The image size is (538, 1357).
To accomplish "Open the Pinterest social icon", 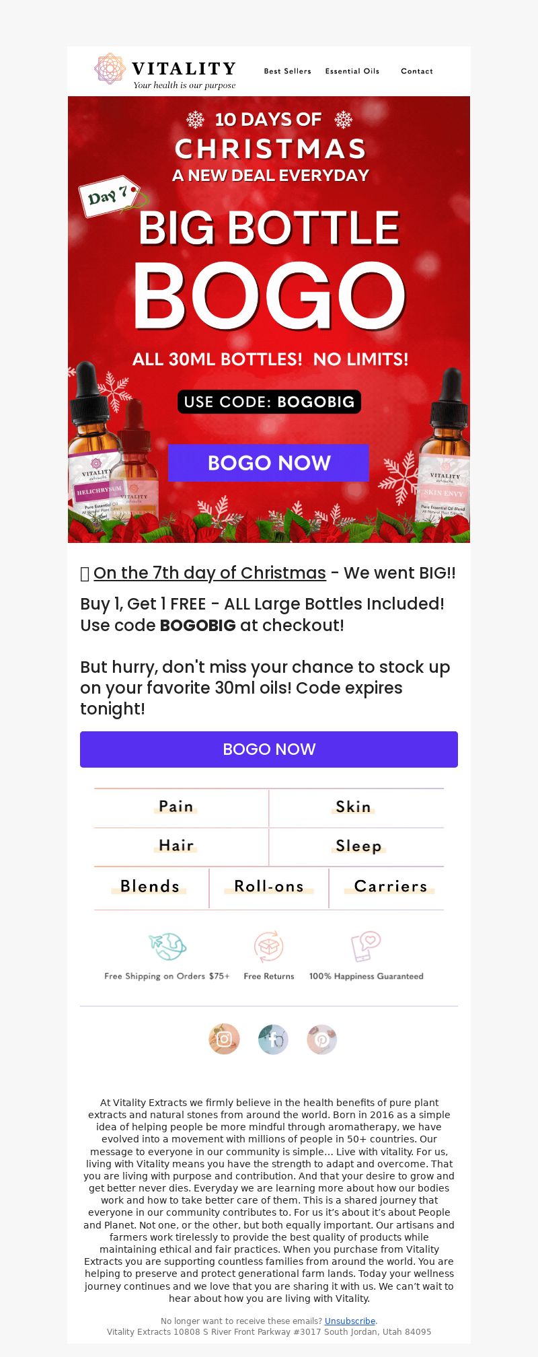I will point(321,1039).
